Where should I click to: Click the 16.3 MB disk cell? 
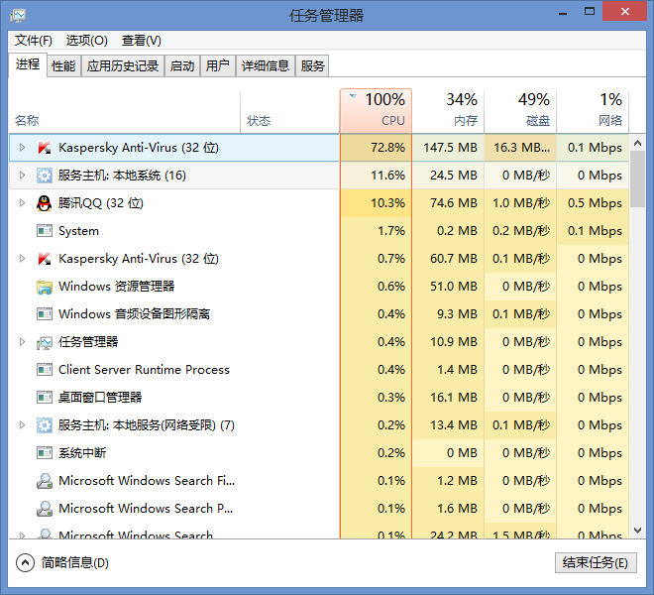pos(520,148)
